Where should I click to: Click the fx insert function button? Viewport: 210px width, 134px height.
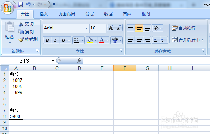(79, 60)
